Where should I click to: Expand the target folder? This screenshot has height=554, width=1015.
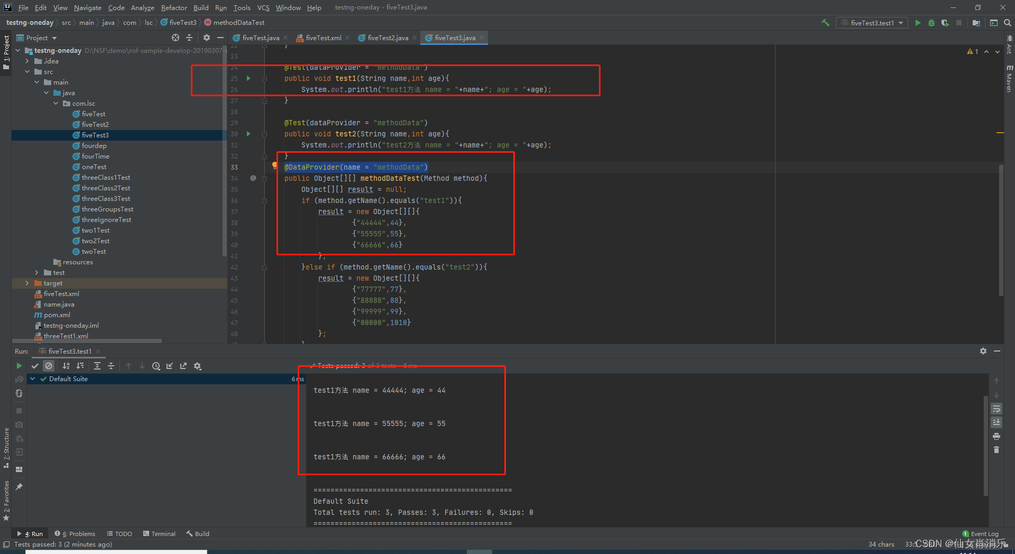click(27, 283)
